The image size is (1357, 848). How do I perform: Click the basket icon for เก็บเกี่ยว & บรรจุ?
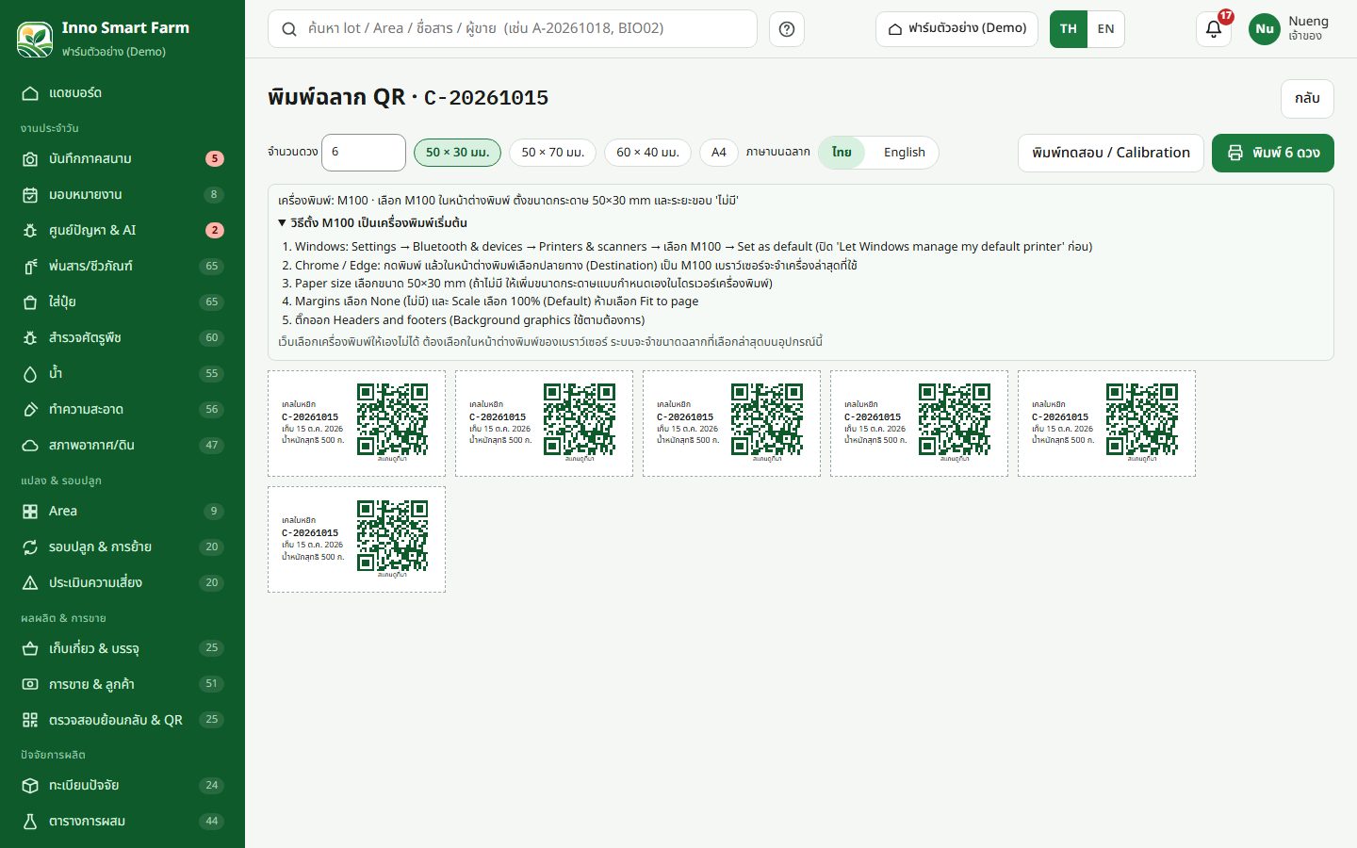(30, 649)
